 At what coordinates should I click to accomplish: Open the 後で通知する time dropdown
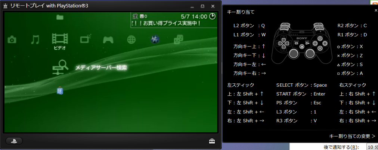tap(372, 147)
